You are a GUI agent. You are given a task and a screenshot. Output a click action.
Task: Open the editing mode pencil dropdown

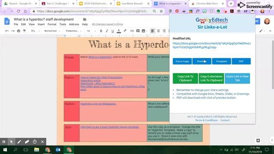click(x=262, y=31)
